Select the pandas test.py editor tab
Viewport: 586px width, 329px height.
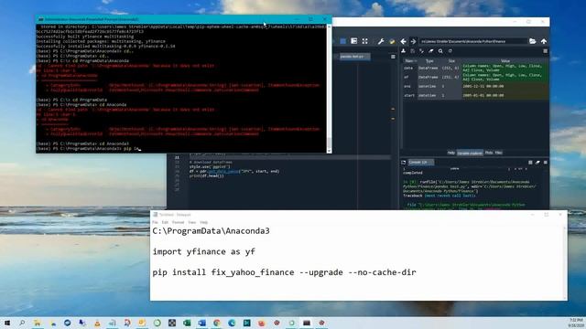[x=354, y=57]
